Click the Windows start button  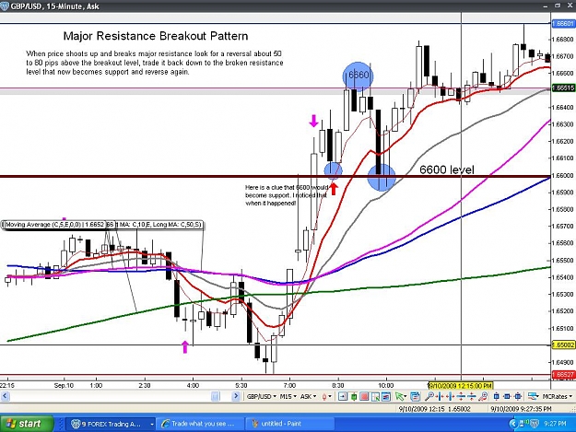(x=27, y=424)
